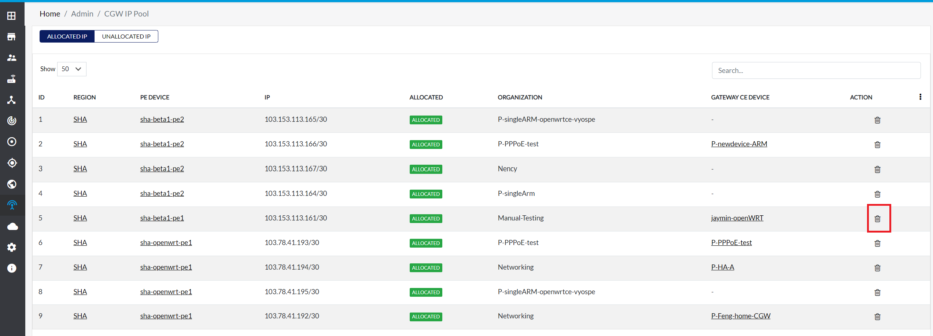Delete the 103.78.41.193/30 allocation

tap(877, 243)
